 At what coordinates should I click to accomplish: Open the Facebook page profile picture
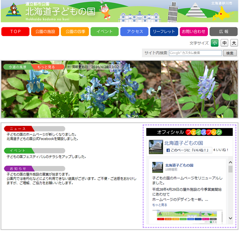[x=155, y=147]
